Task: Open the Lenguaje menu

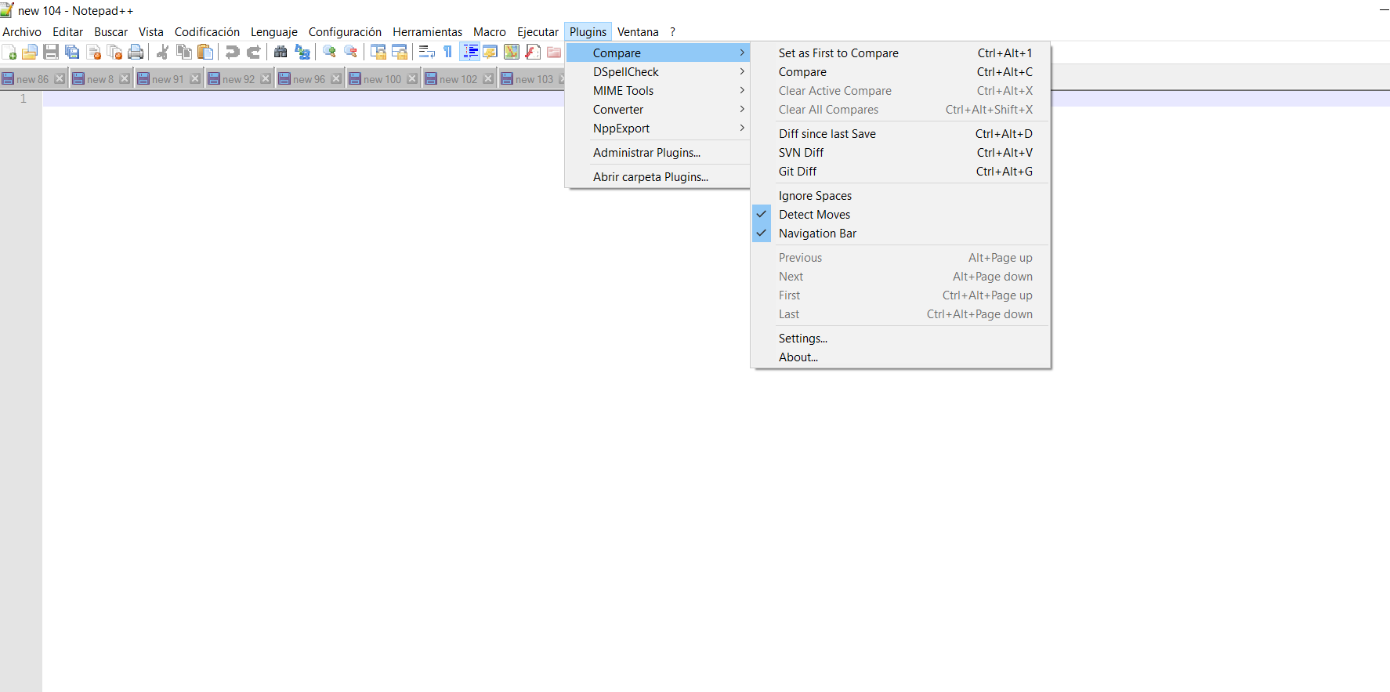Action: [x=273, y=32]
